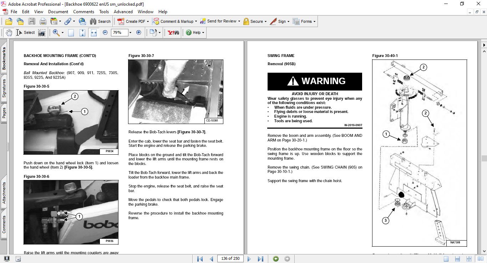Click the green Previous View arrow
This screenshot has height=263, width=487.
point(275,259)
